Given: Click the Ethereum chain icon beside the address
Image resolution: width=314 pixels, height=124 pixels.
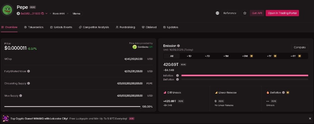Looking at the screenshot, I should click(18, 13).
